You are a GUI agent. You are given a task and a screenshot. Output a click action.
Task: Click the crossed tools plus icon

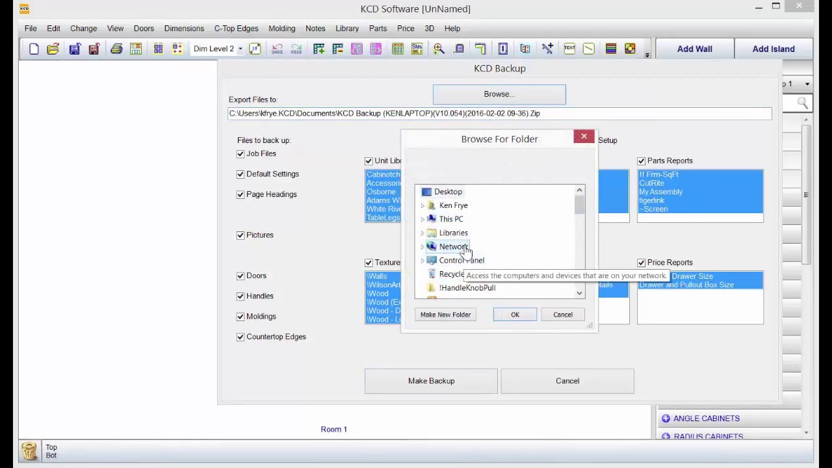point(547,49)
